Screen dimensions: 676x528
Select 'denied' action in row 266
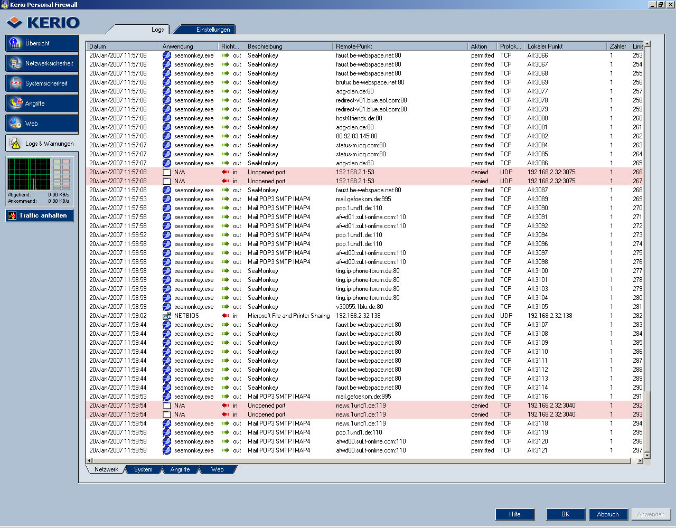pyautogui.click(x=480, y=172)
